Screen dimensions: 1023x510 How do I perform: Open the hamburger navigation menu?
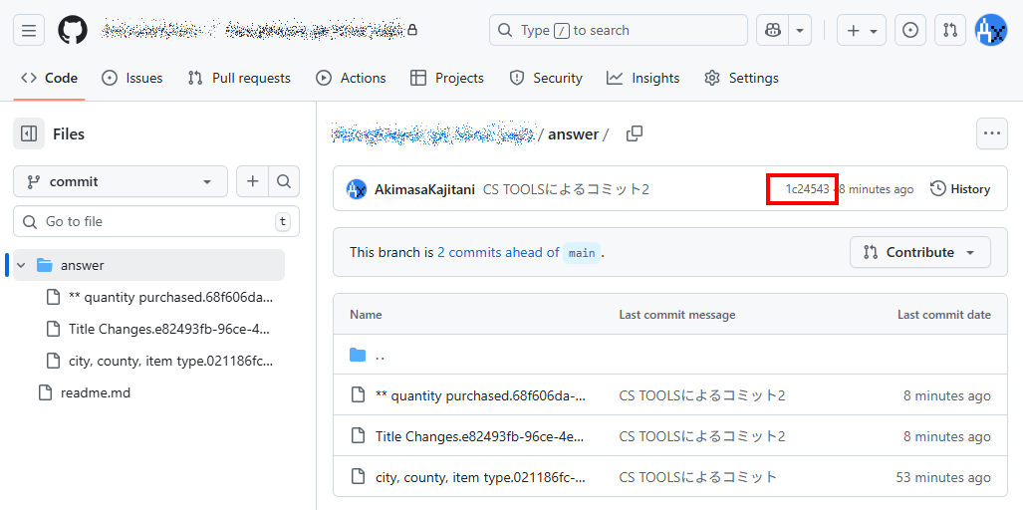point(29,30)
